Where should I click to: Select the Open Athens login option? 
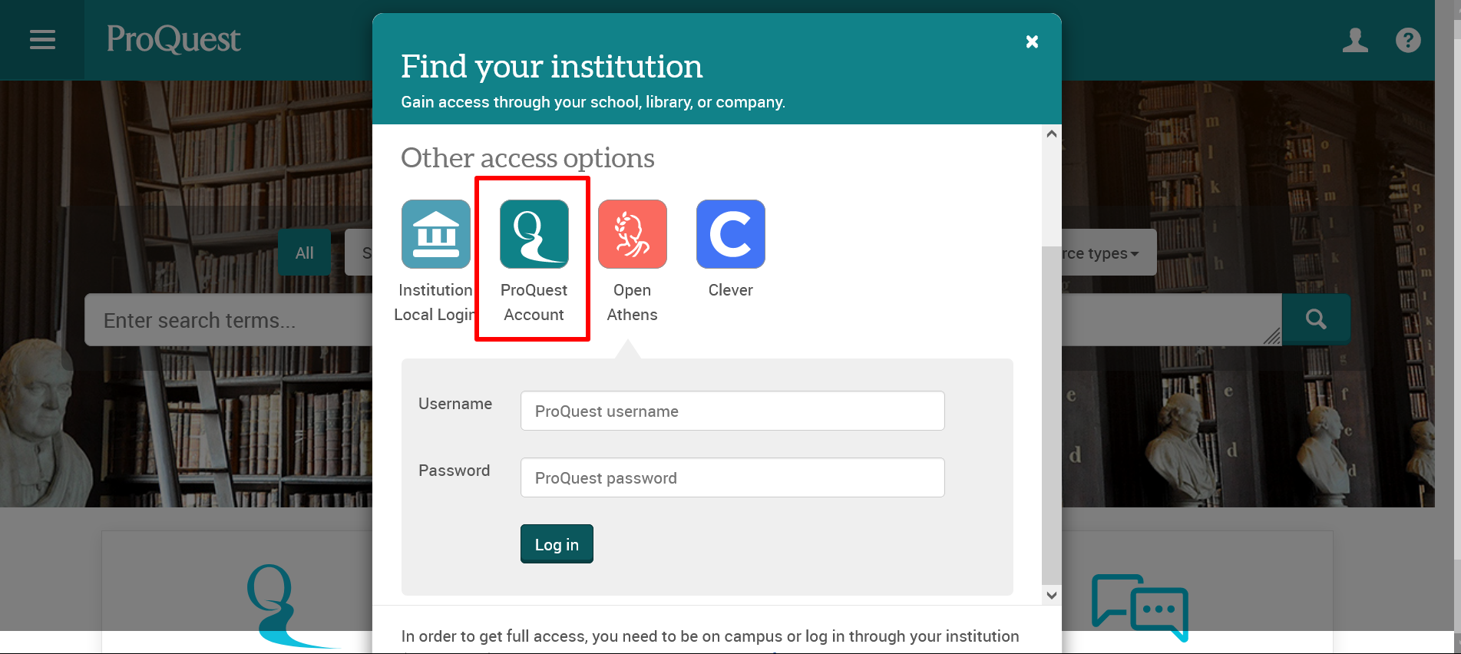point(632,262)
